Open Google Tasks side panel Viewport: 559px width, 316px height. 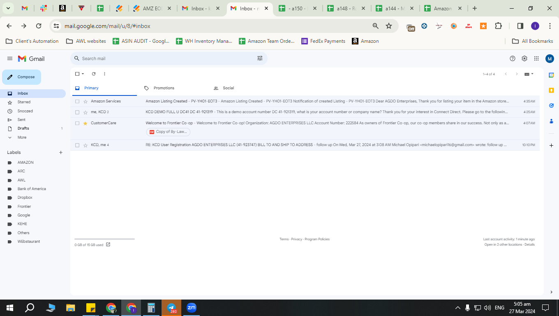551,105
